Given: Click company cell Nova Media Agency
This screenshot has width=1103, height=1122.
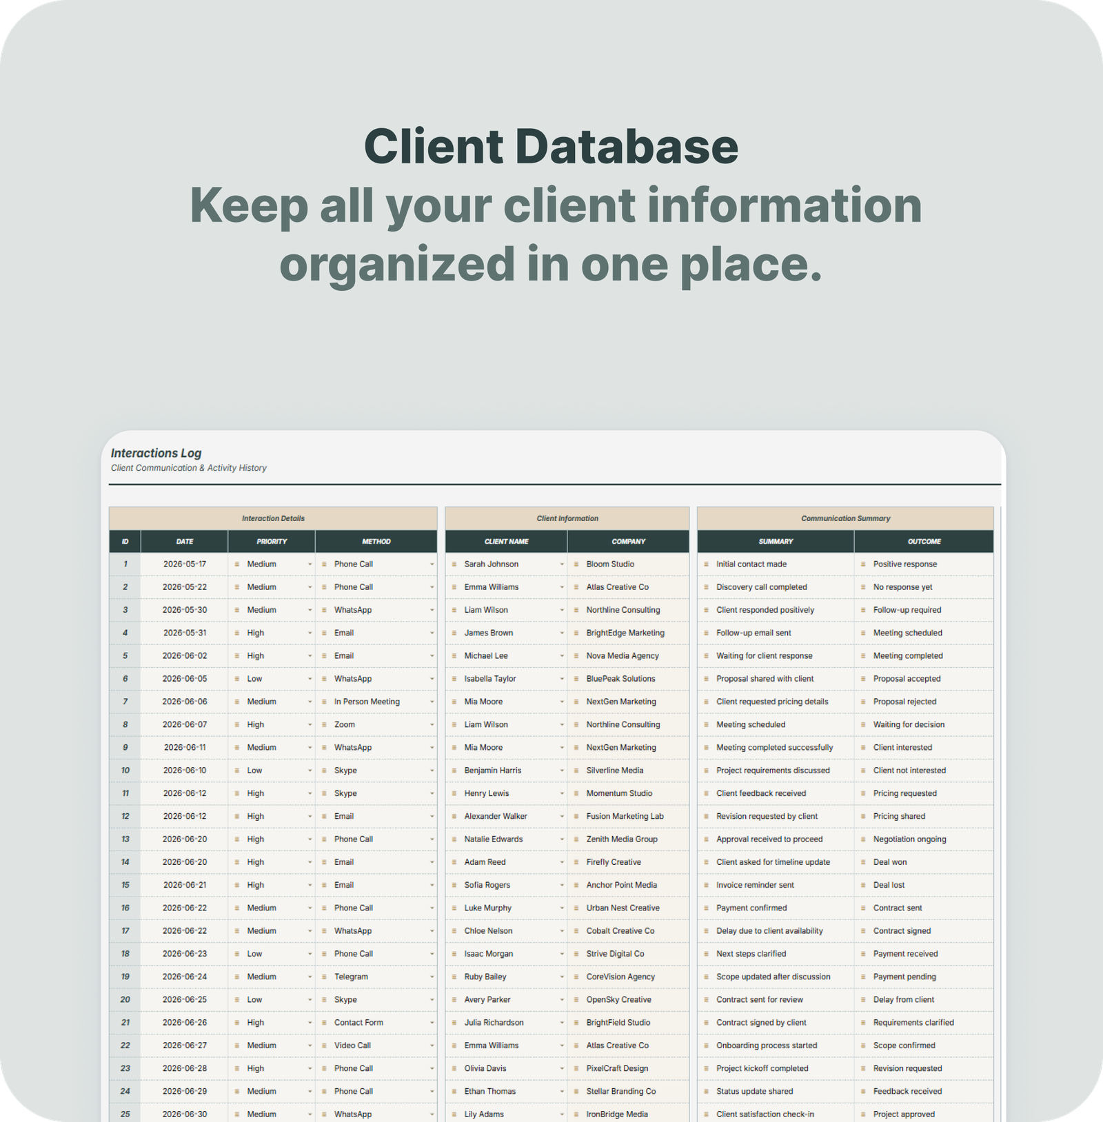Looking at the screenshot, I should [629, 656].
